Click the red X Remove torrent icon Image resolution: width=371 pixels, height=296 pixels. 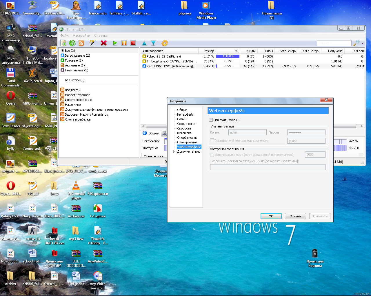[x=104, y=43]
